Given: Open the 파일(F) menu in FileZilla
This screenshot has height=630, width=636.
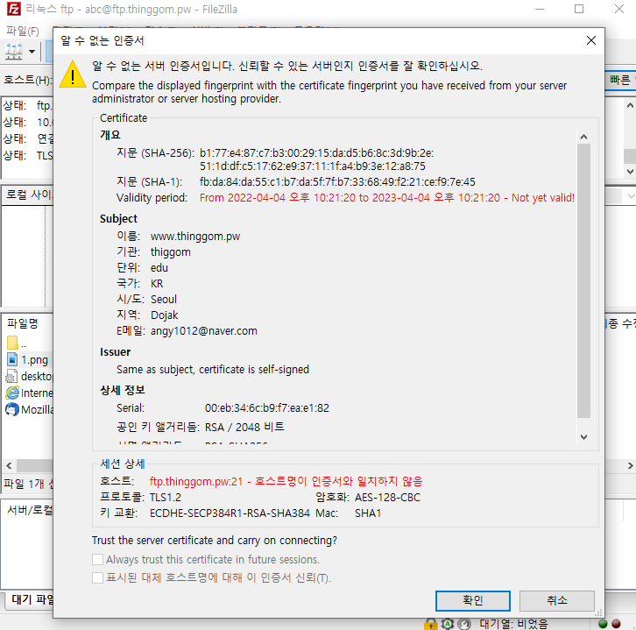Looking at the screenshot, I should tap(23, 32).
